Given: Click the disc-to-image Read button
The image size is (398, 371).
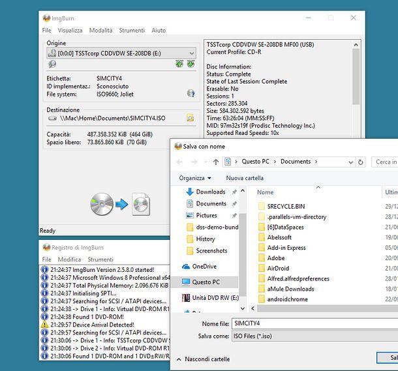Looking at the screenshot, I should click(x=120, y=204).
